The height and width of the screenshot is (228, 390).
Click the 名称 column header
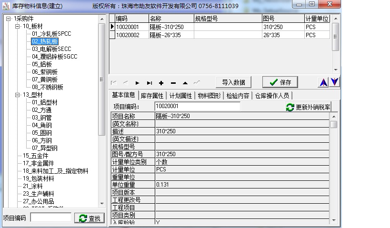(x=171, y=19)
